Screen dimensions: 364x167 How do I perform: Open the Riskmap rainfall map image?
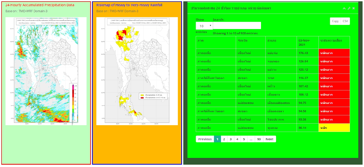point(137,71)
